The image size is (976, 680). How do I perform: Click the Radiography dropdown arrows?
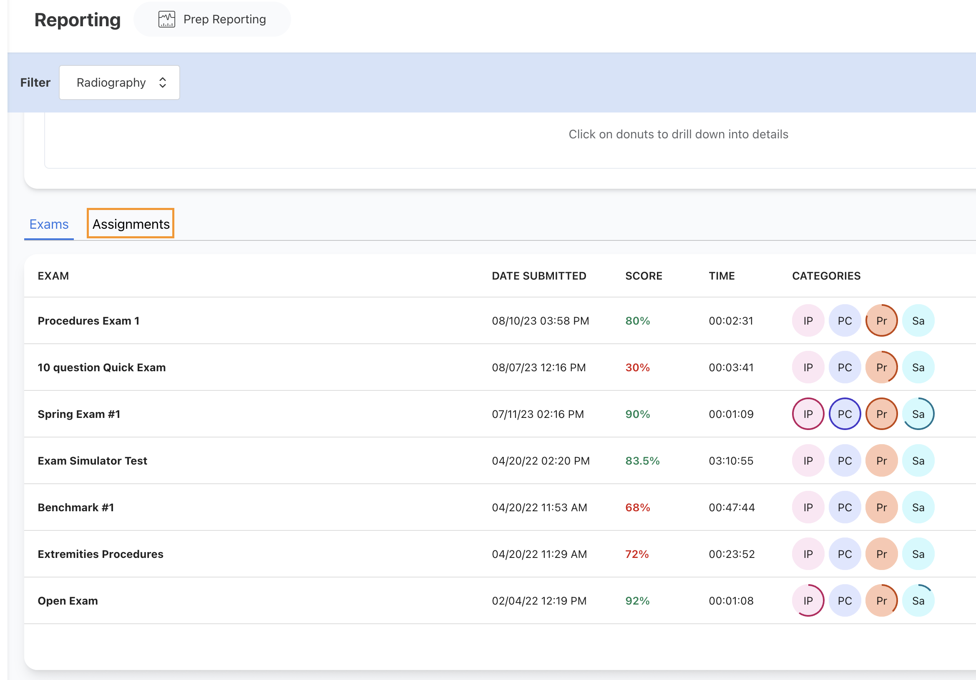[162, 82]
